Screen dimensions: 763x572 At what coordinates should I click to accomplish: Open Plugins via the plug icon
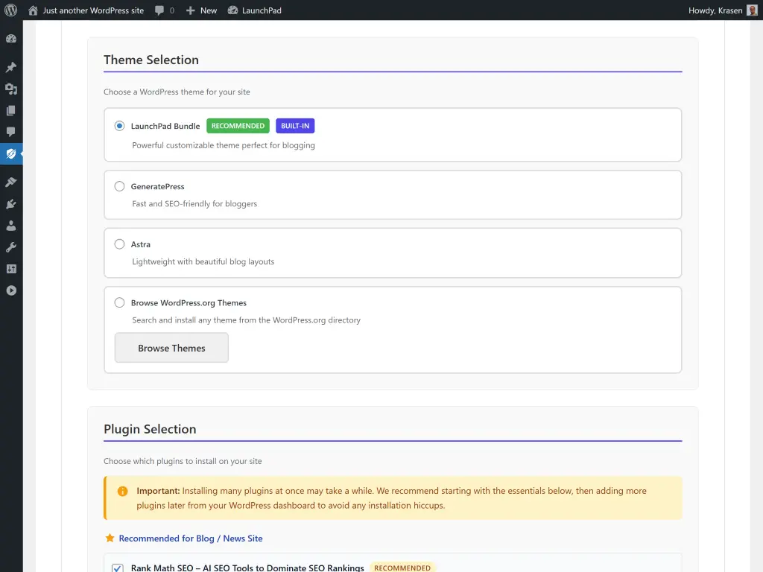11,204
